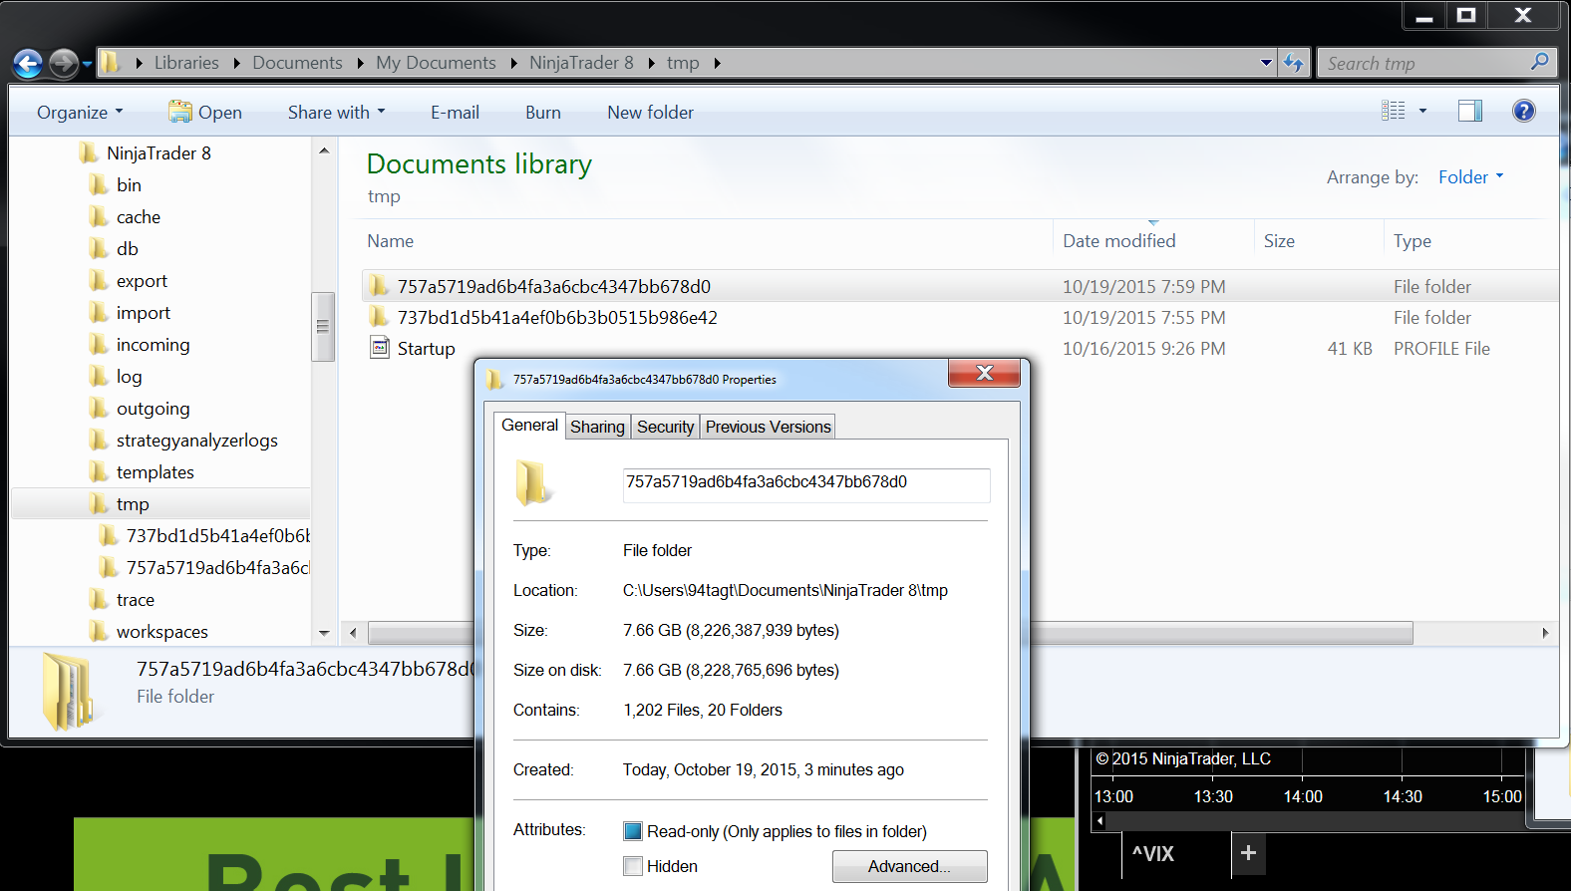Screen dimensions: 1571x891
Task: Click the file list horizontal scroll right arrow
Action: click(x=1545, y=633)
